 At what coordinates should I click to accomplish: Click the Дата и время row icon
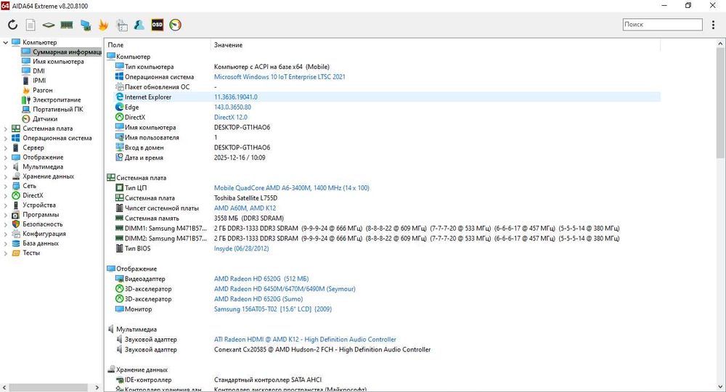point(120,158)
